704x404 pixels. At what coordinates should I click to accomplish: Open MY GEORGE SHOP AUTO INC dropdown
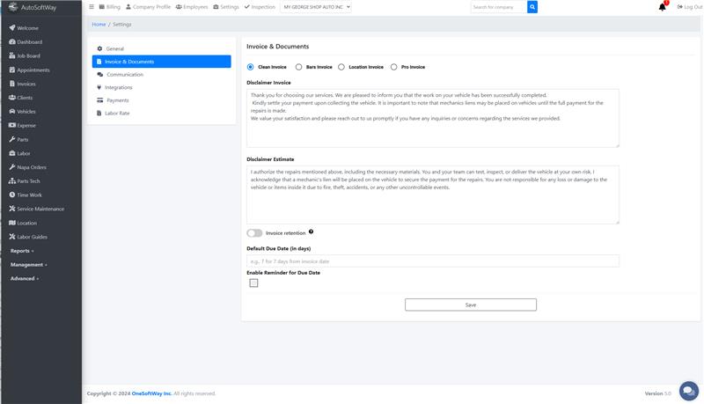pyautogui.click(x=316, y=7)
